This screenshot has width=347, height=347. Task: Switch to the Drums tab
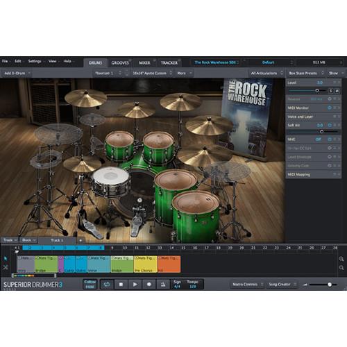click(96, 62)
